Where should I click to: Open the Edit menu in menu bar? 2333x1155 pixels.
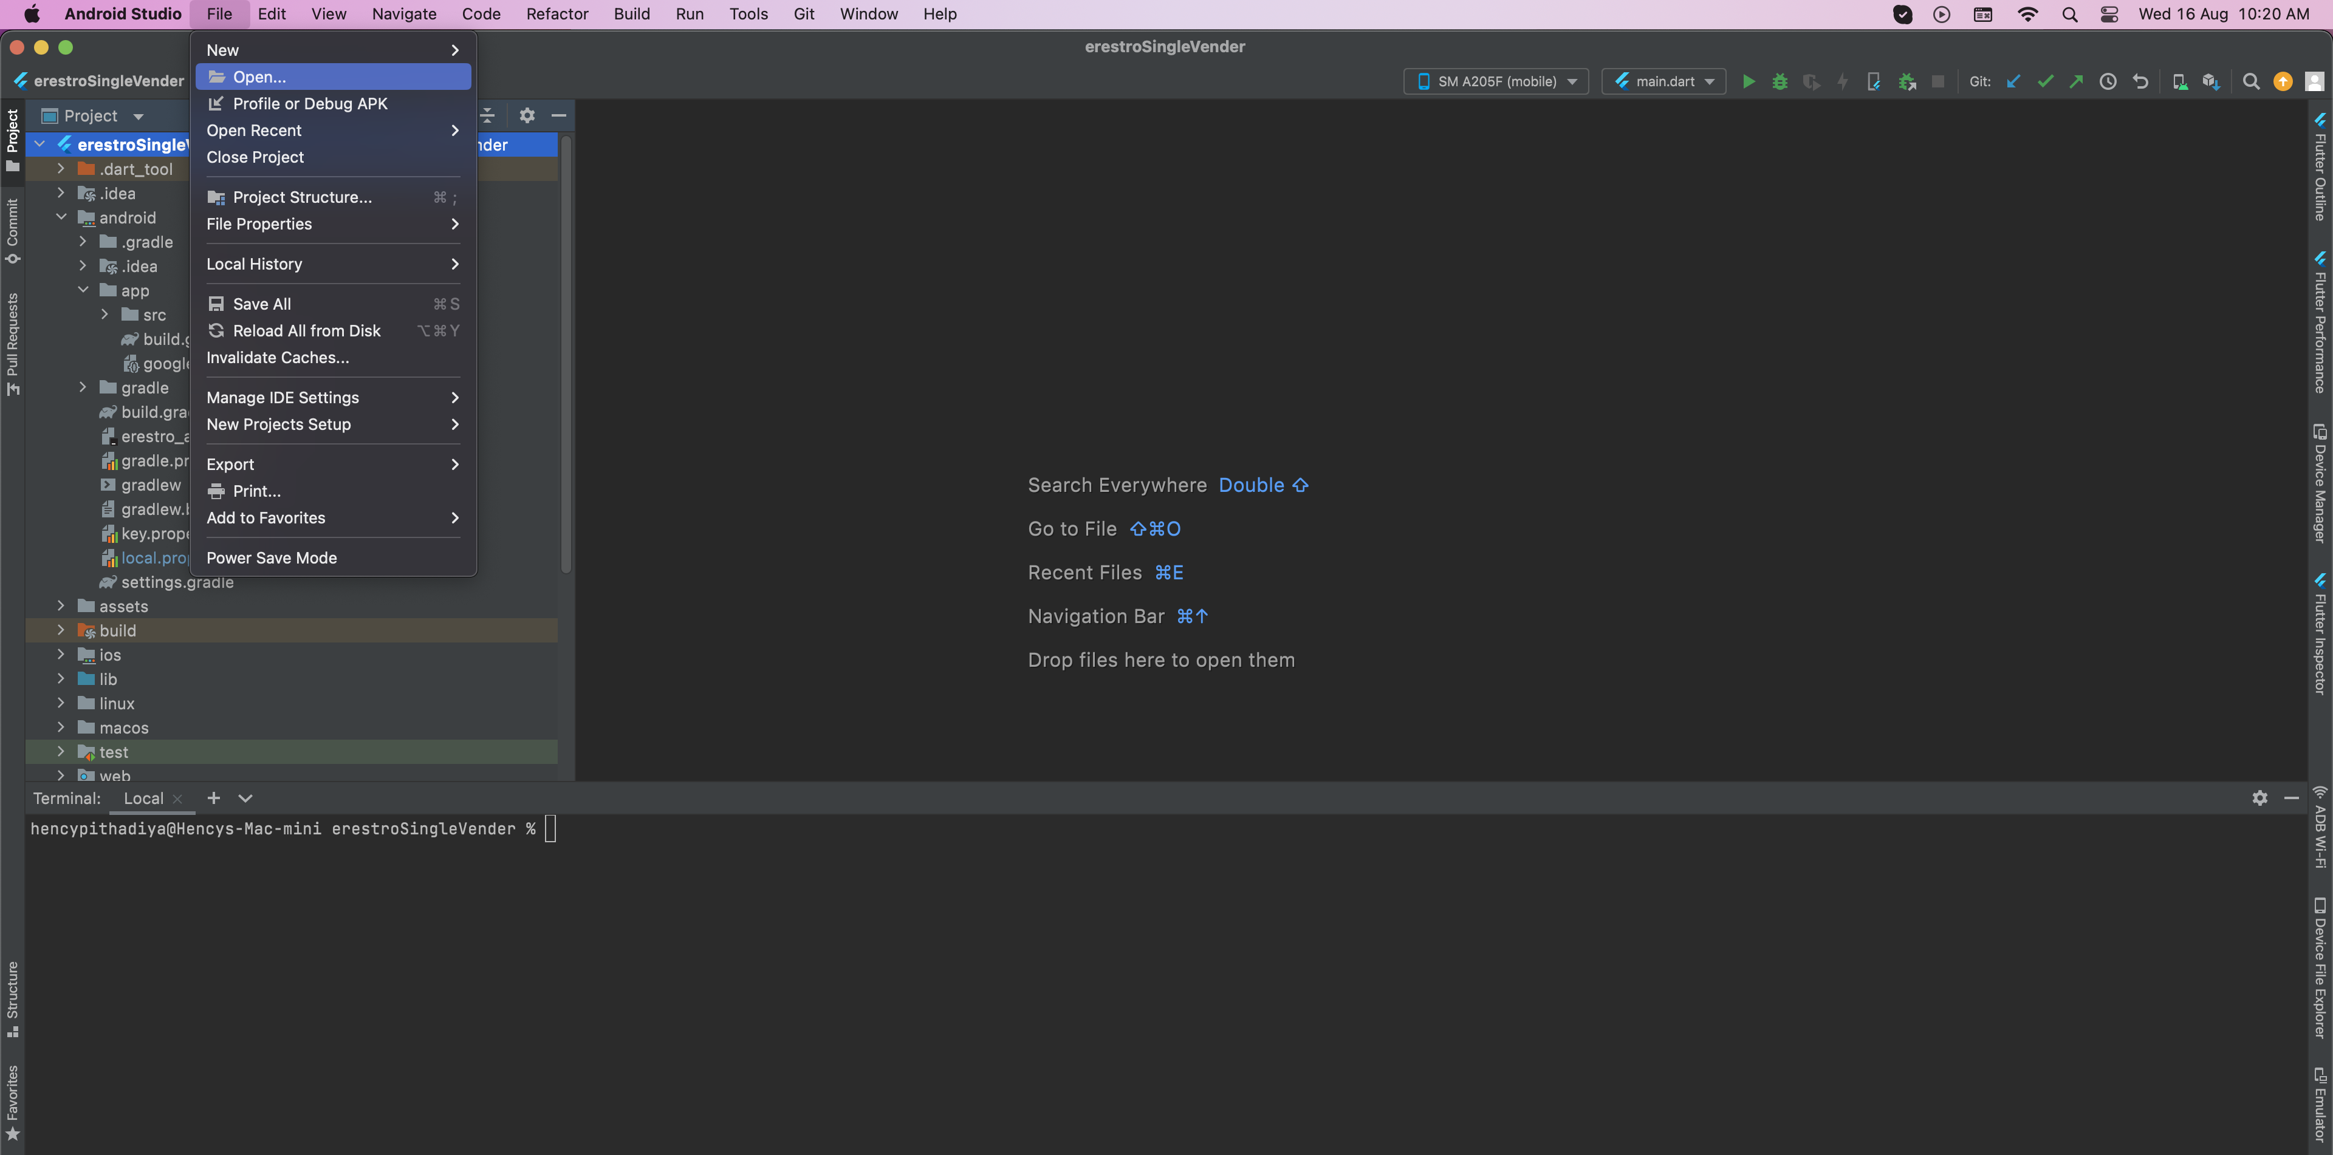coord(271,13)
